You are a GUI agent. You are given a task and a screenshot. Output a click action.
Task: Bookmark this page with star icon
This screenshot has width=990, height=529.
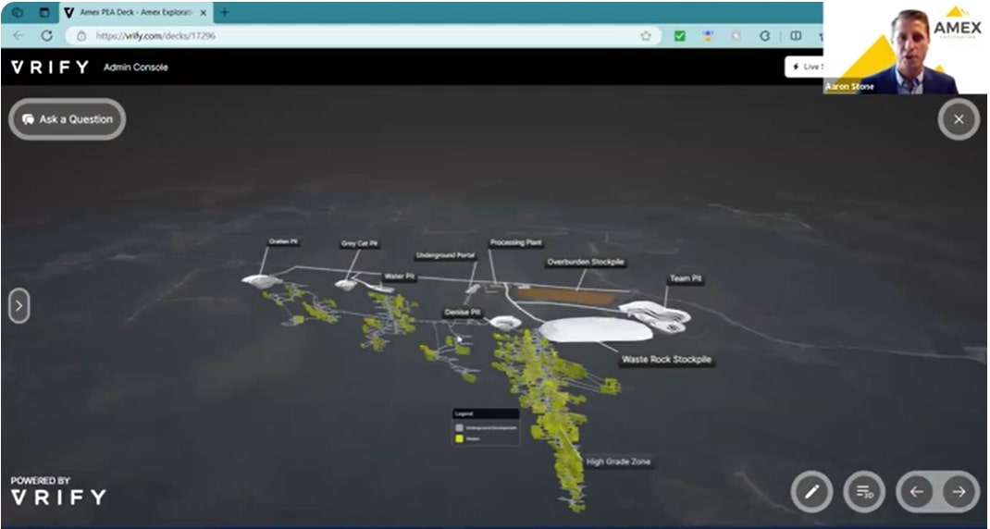click(646, 36)
